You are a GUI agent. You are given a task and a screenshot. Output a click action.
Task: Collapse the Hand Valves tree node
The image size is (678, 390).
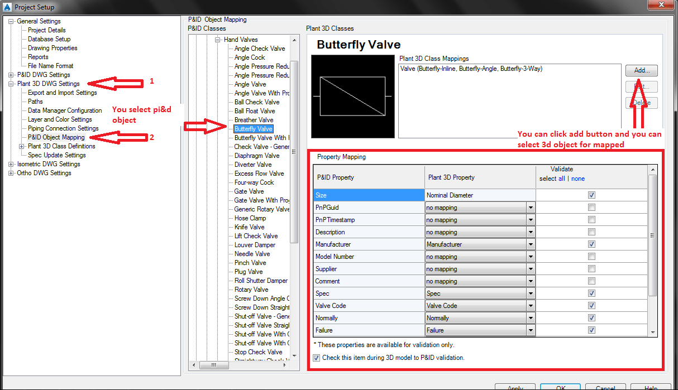click(x=218, y=40)
